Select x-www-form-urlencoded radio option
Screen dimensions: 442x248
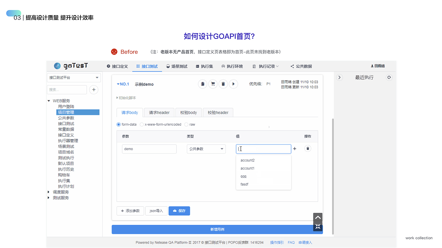[x=142, y=124]
